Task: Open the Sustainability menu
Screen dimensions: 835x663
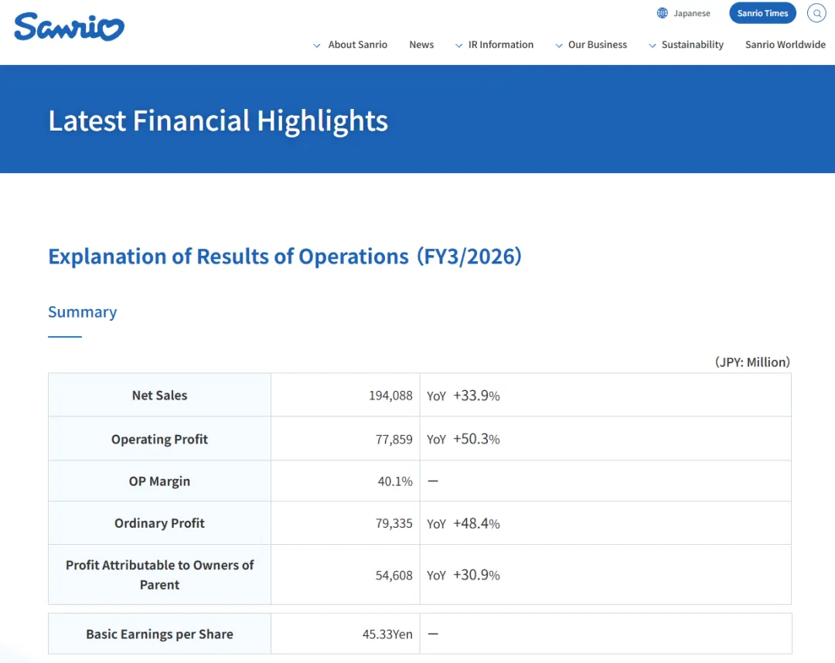Action: point(692,45)
